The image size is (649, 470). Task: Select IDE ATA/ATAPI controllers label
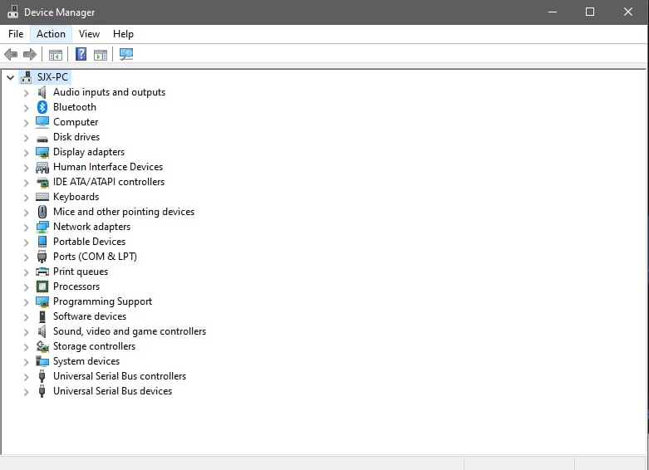109,182
